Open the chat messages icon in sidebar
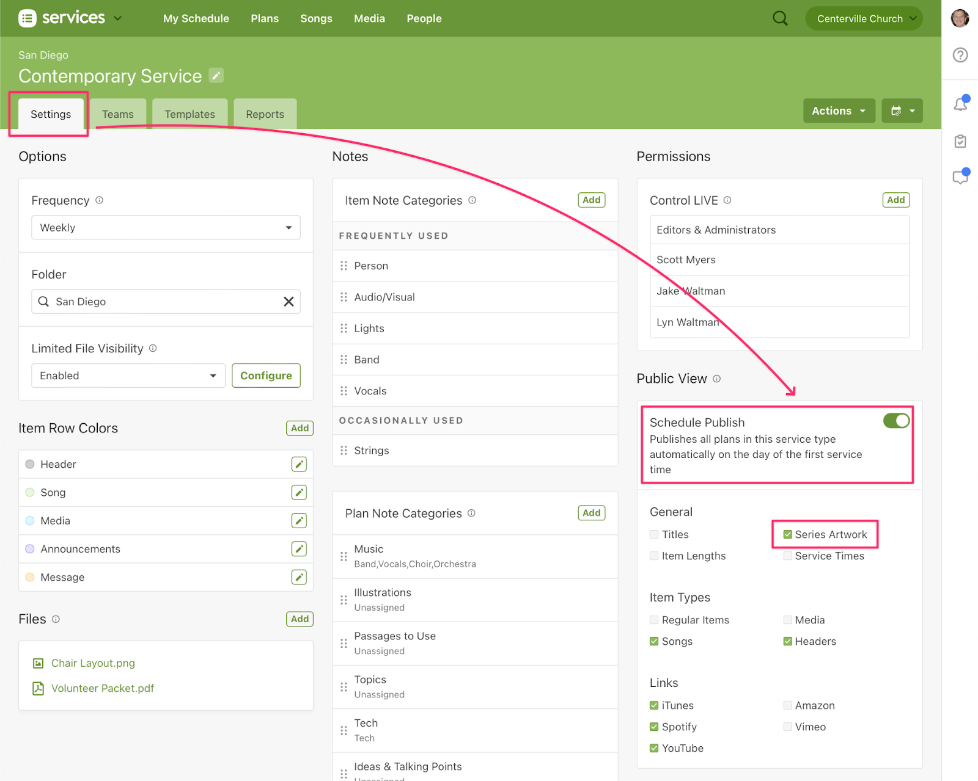Viewport: 978px width, 781px height. click(x=960, y=178)
